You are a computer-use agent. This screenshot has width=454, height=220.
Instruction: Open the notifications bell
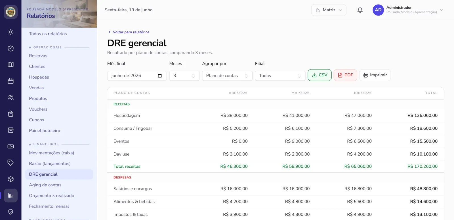(360, 10)
